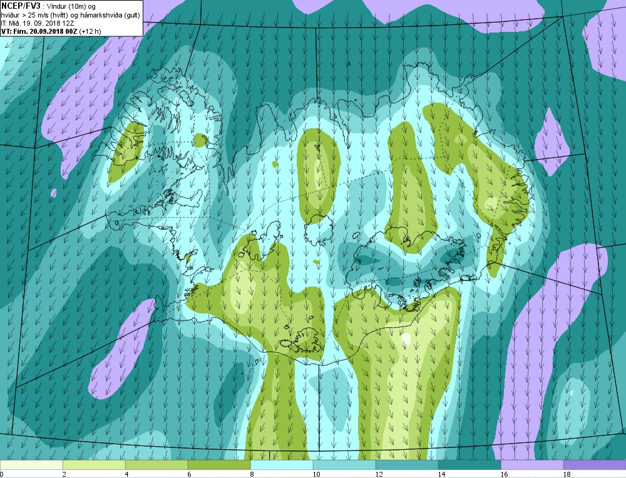Click the 'IT: Mið. 19. 09. 2018 12Z' line

point(38,23)
